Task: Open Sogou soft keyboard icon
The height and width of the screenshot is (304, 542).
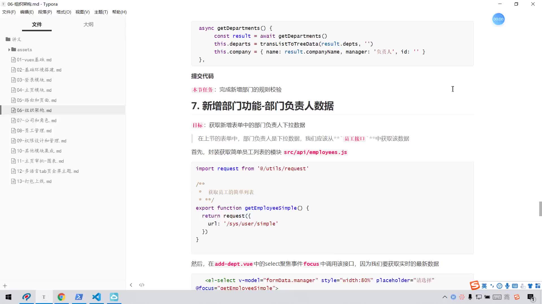Action: (515, 286)
